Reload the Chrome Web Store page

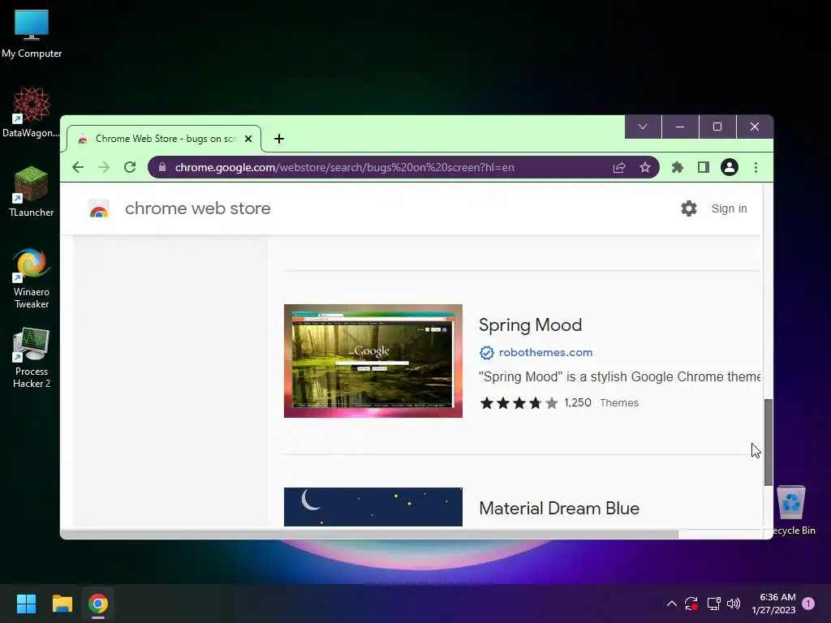[130, 167]
